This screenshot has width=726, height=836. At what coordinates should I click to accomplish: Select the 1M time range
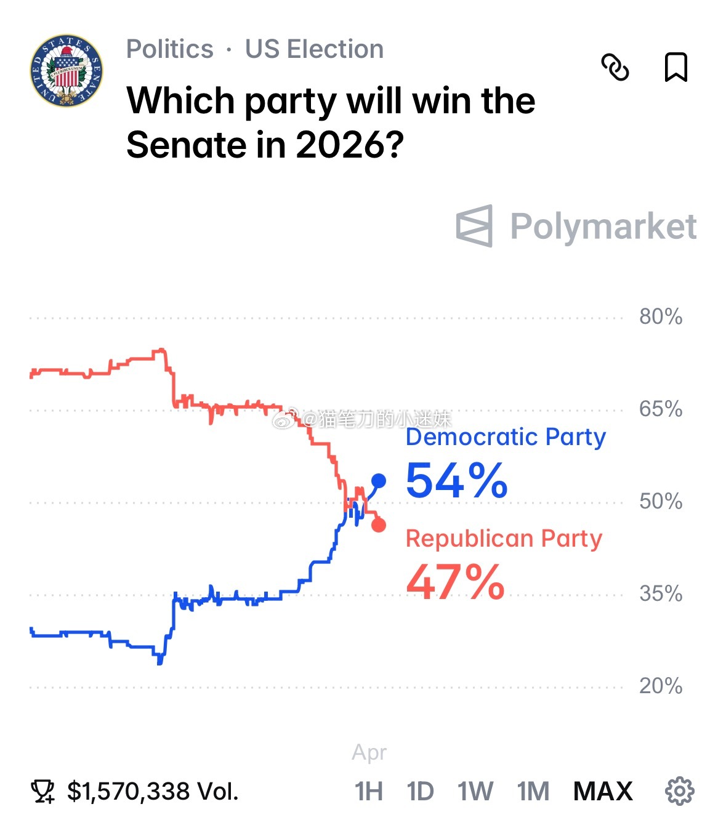[532, 792]
